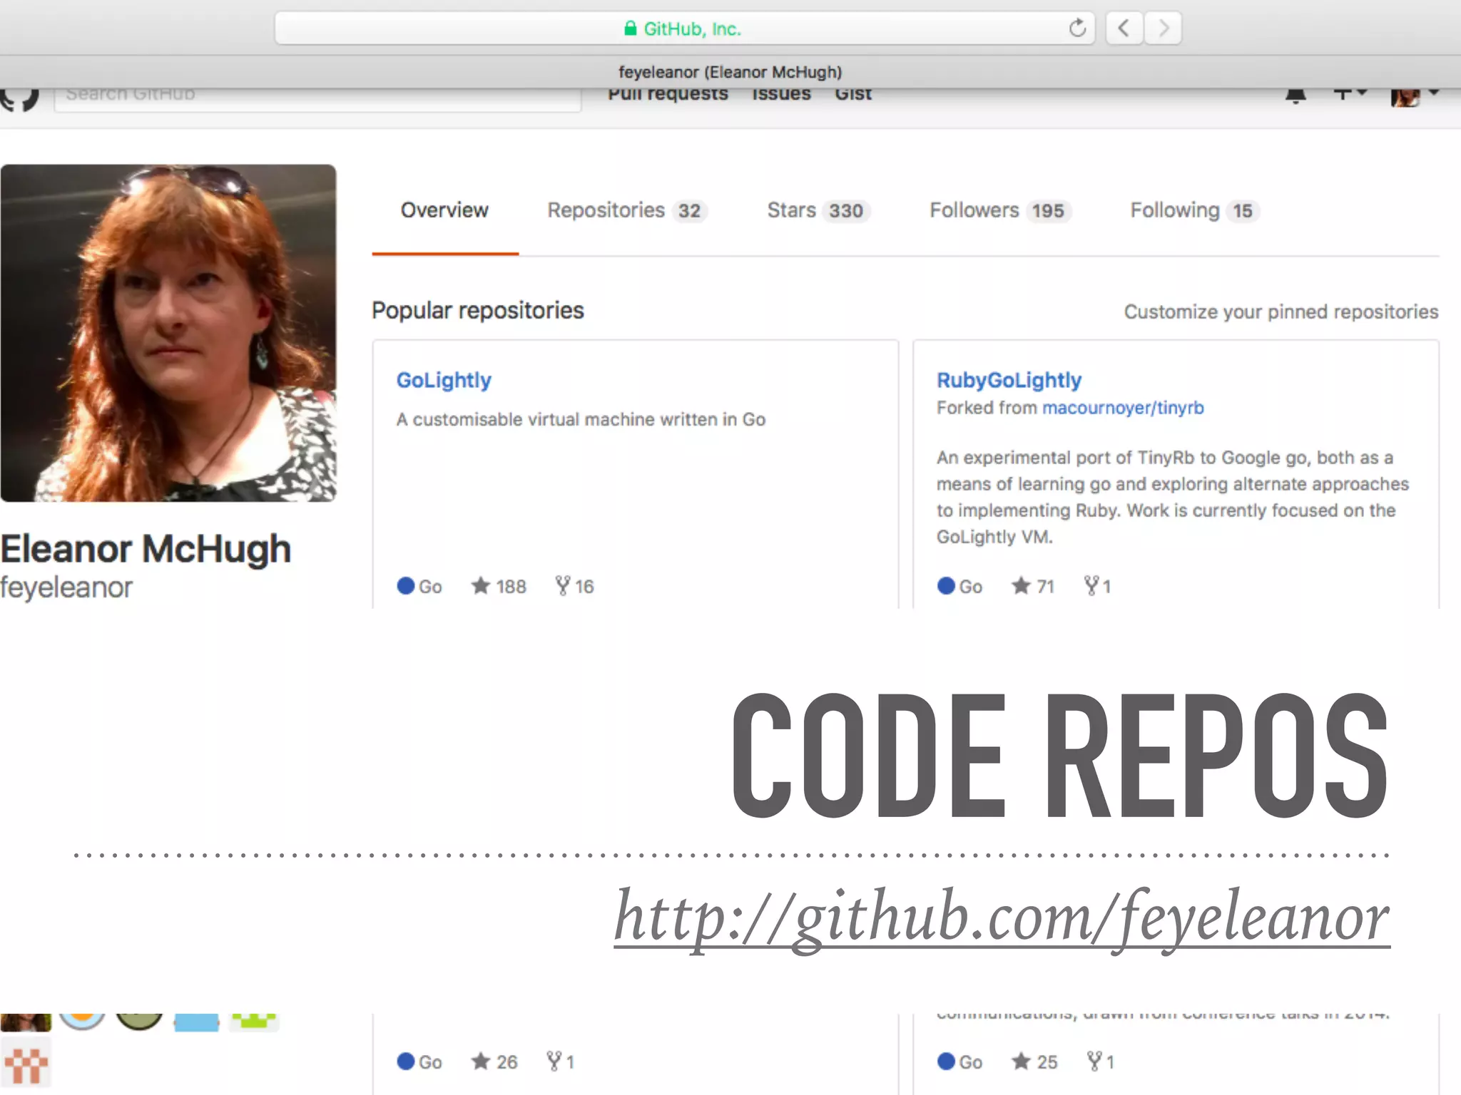Viewport: 1461px width, 1095px height.
Task: Click the GitHub, Inc. address bar
Action: (685, 29)
